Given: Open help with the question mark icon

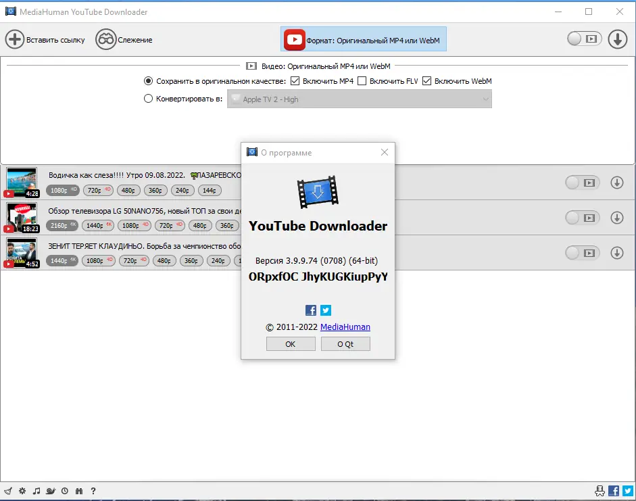Looking at the screenshot, I should coord(93,491).
